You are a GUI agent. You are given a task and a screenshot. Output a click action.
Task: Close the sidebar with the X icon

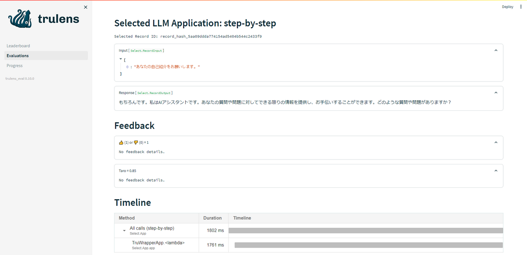pyautogui.click(x=85, y=7)
